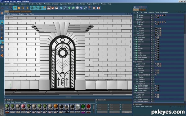Click the Render View clapperboard icon
This screenshot has height=116, width=186.
(x=49, y=8)
